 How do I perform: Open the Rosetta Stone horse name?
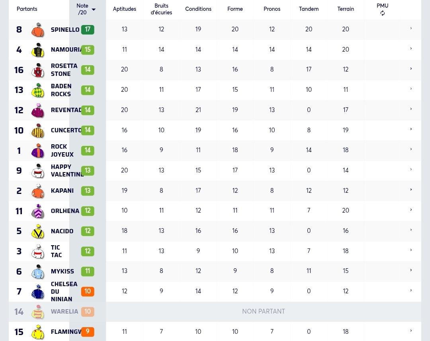[64, 70]
